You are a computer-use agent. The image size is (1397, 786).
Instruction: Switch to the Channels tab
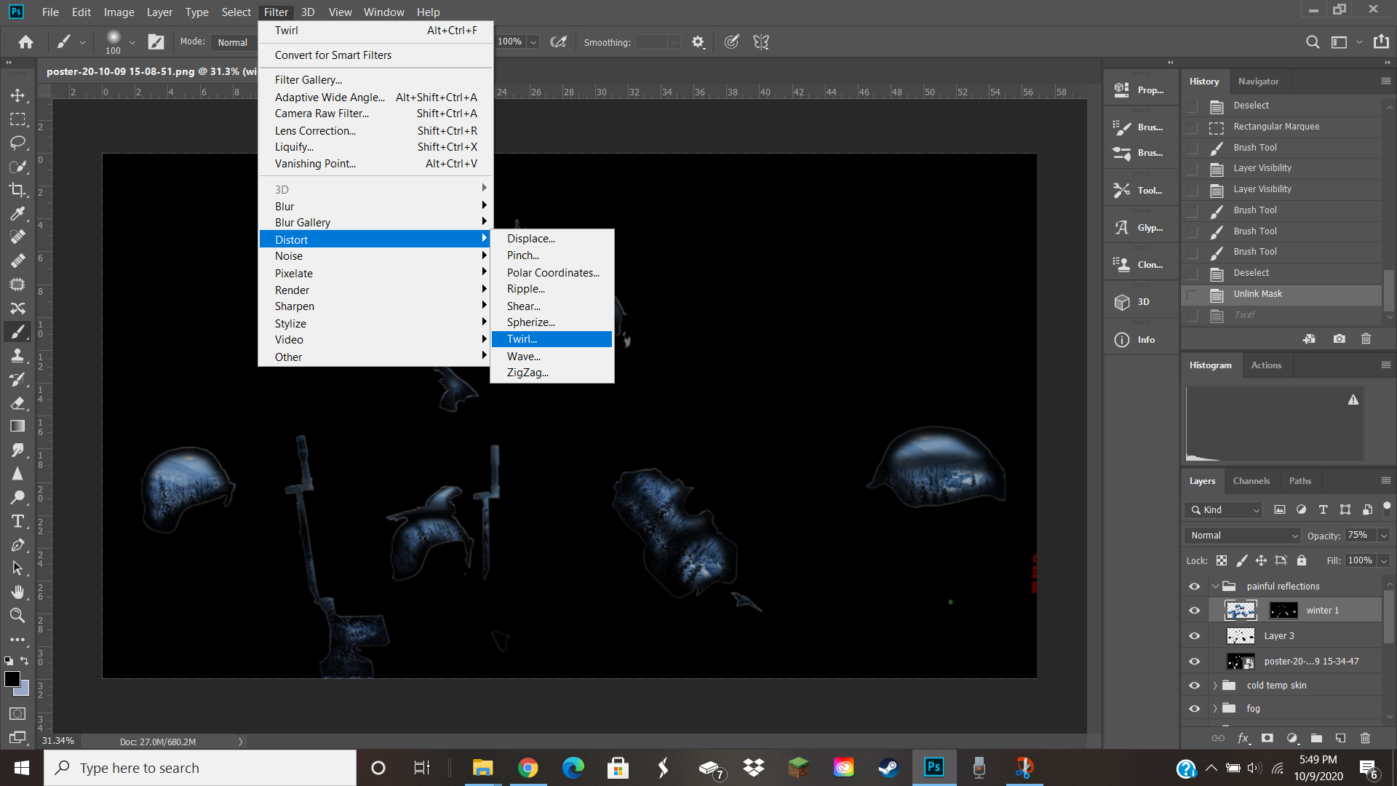click(x=1251, y=481)
